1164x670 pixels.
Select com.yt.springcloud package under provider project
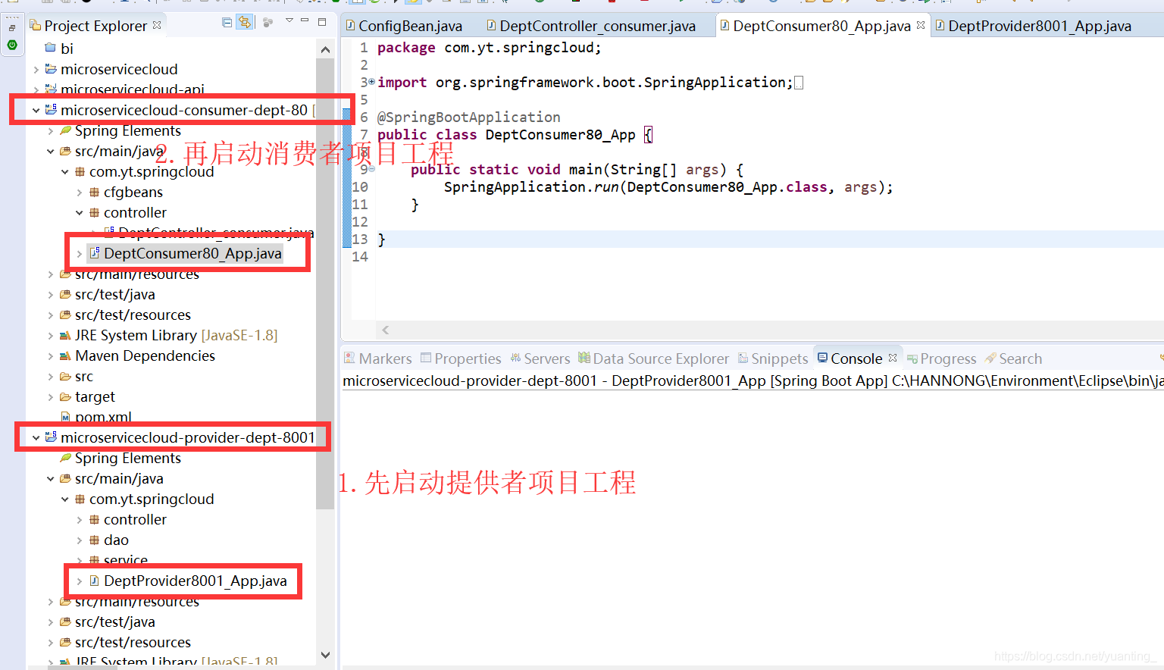152,499
